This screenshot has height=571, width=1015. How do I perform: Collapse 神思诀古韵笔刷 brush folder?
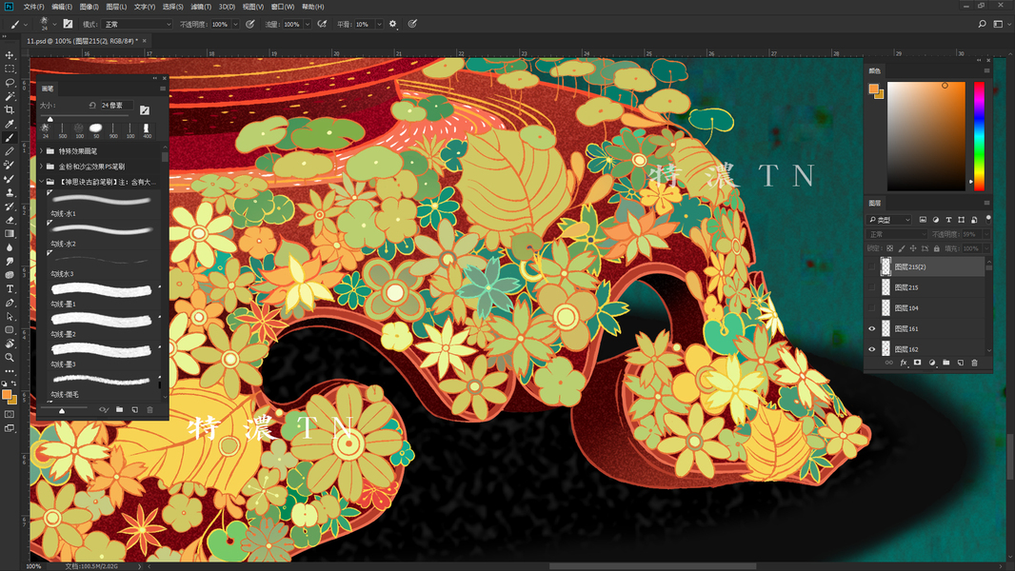click(x=42, y=182)
